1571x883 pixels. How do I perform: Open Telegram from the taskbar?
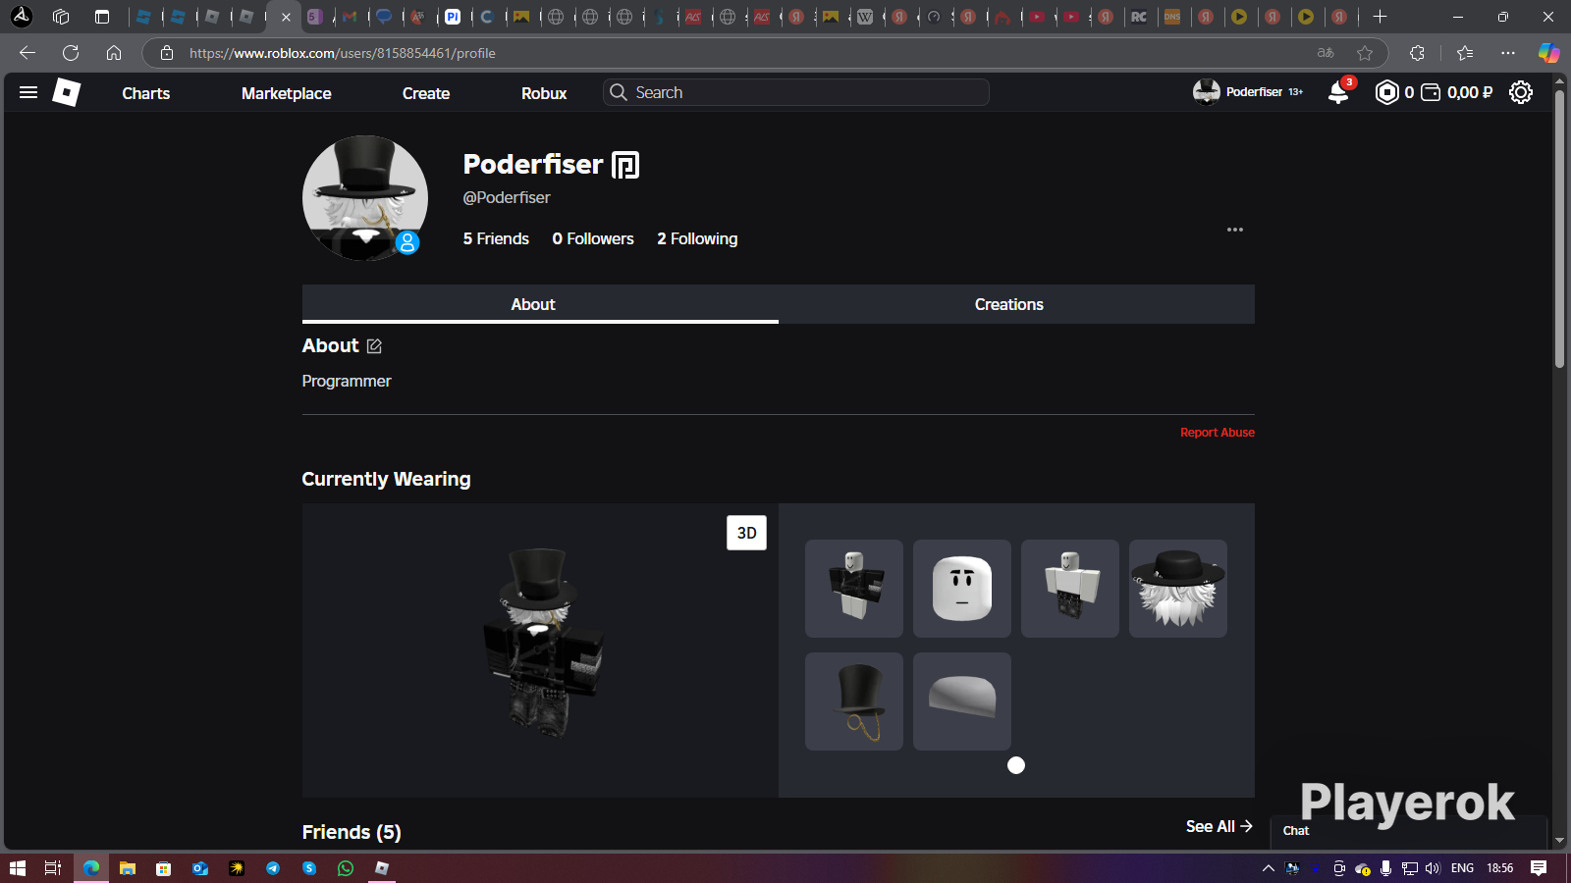273,868
